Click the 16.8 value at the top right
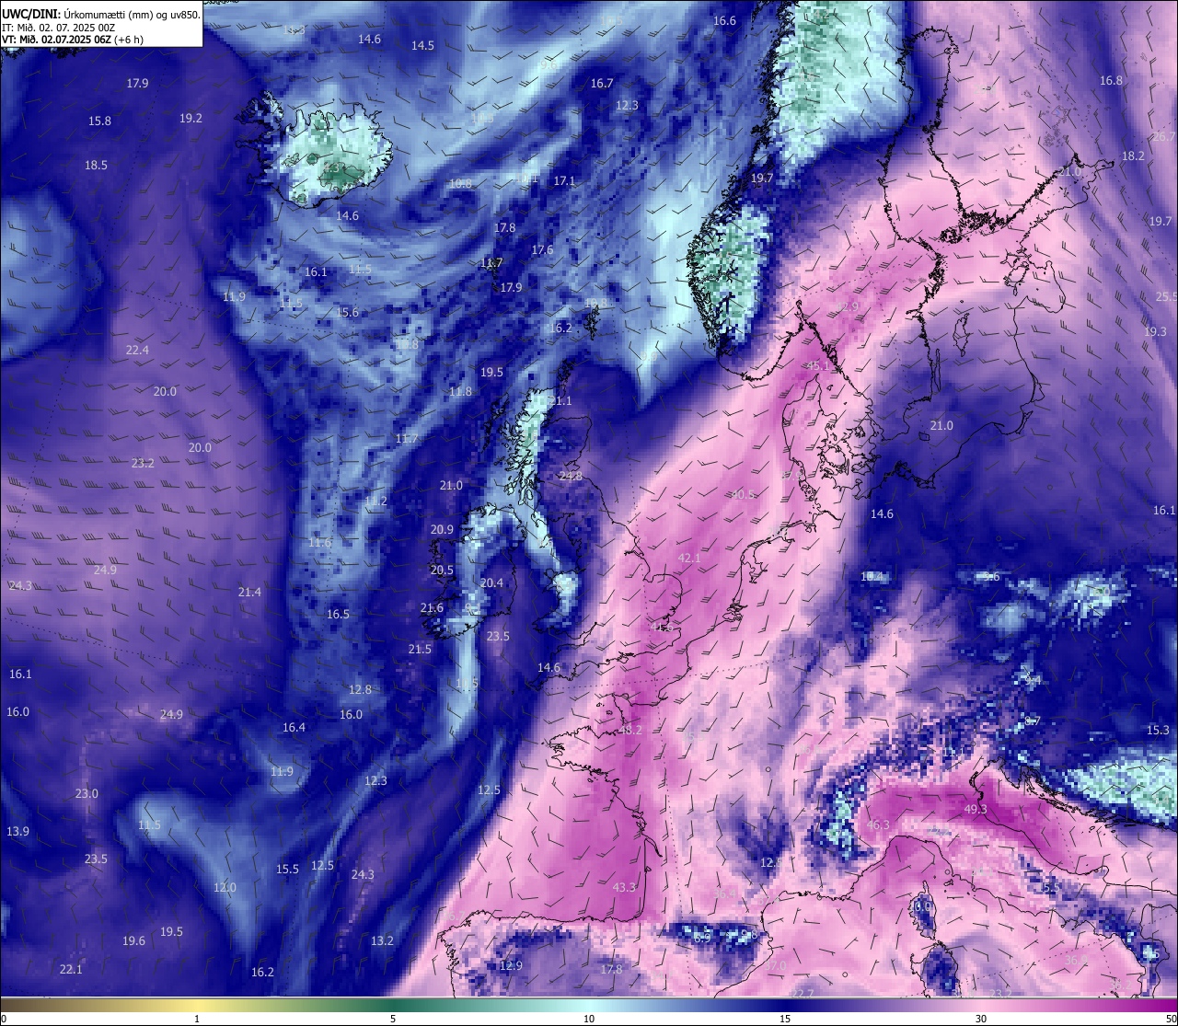This screenshot has height=1026, width=1178. click(1111, 80)
